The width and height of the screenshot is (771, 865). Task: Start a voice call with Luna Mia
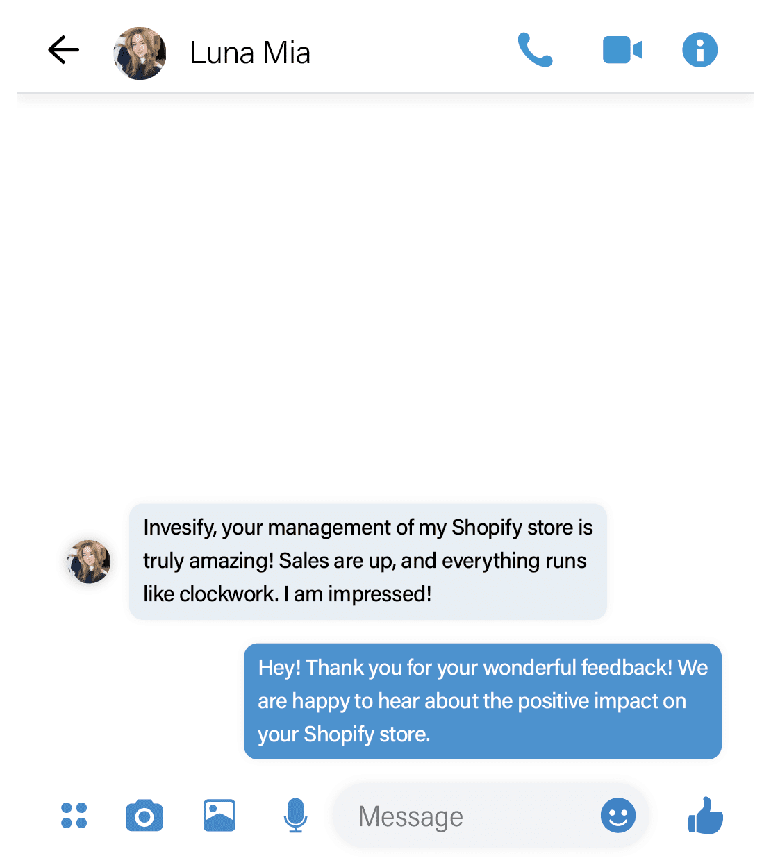(535, 50)
